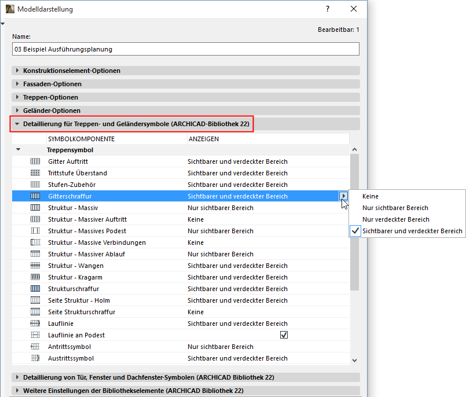Click the Struktur - Massiver Ablauf display value
The height and width of the screenshot is (397, 466).
click(x=221, y=254)
